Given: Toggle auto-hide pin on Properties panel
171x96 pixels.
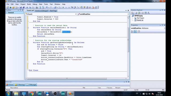Looking at the screenshot, I should tap(162, 25).
